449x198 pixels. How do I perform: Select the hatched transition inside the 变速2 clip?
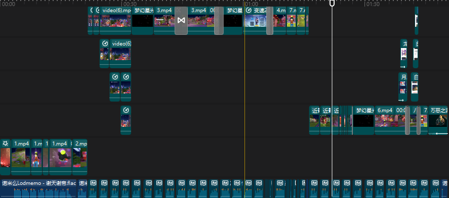(x=270, y=21)
